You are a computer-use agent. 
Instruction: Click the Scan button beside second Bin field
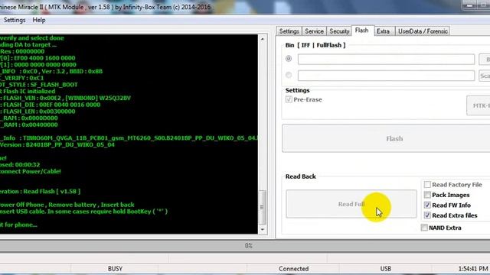coord(485,76)
